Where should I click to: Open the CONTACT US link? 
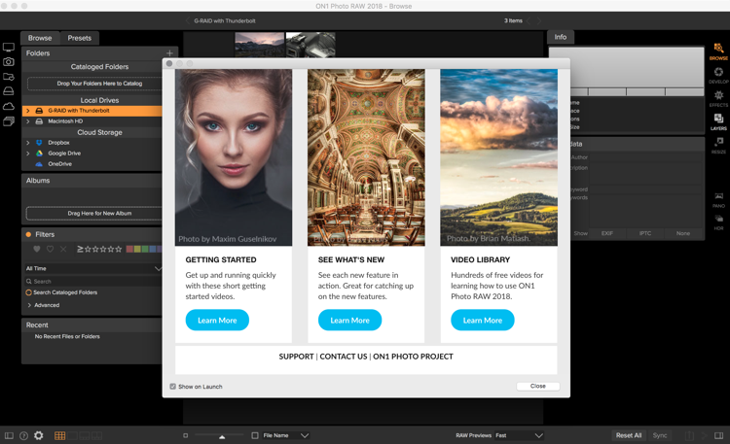click(x=344, y=357)
